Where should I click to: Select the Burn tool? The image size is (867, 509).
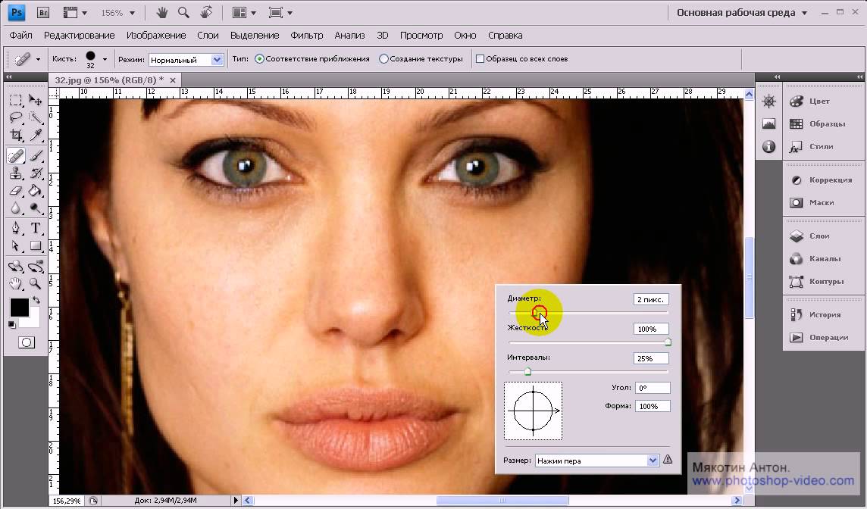(36, 208)
